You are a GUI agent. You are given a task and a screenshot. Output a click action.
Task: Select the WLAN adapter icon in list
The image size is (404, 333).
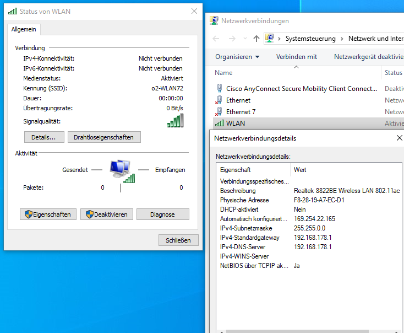[x=220, y=123]
